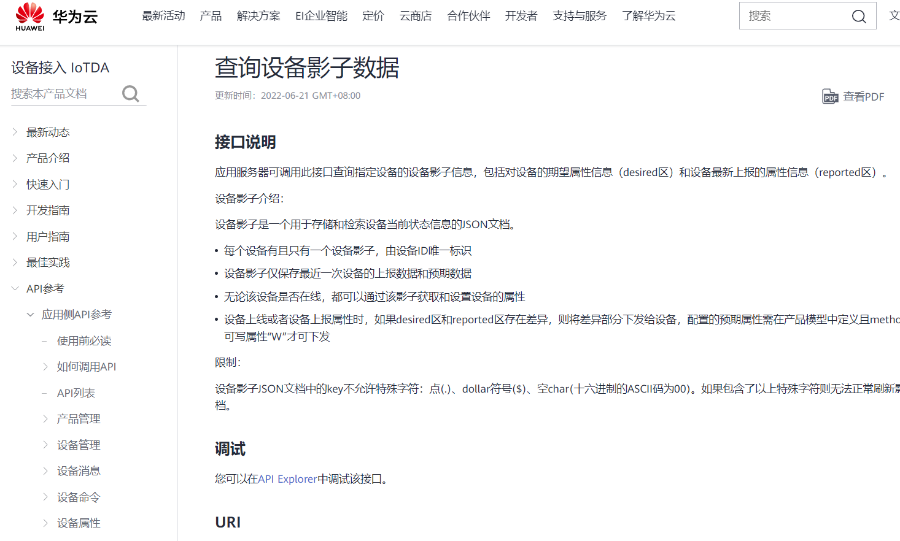Viewport: 900px width, 541px height.
Task: Expand the 开发指南 chevron
Action: coord(15,210)
